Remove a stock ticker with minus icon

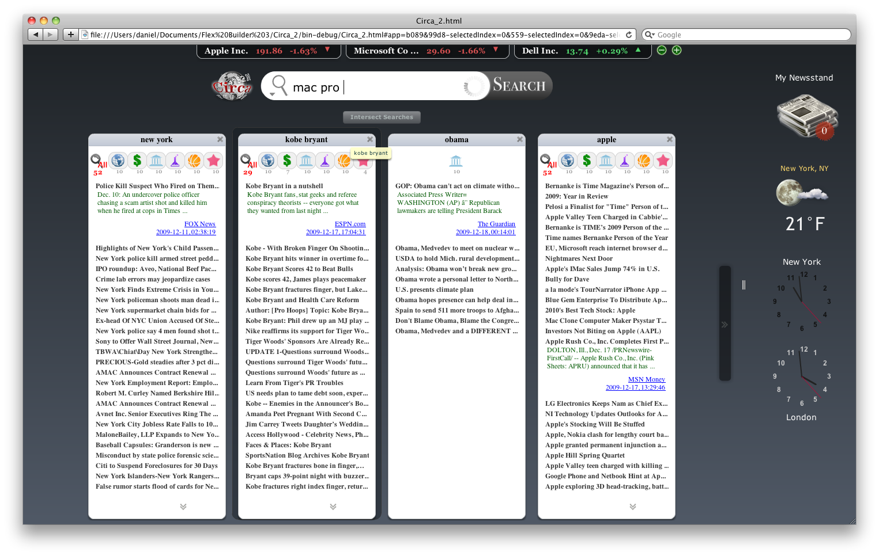pyautogui.click(x=662, y=50)
